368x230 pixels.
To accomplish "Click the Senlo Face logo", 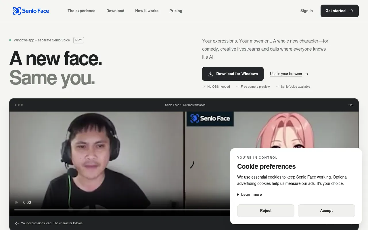I will 31,11.
